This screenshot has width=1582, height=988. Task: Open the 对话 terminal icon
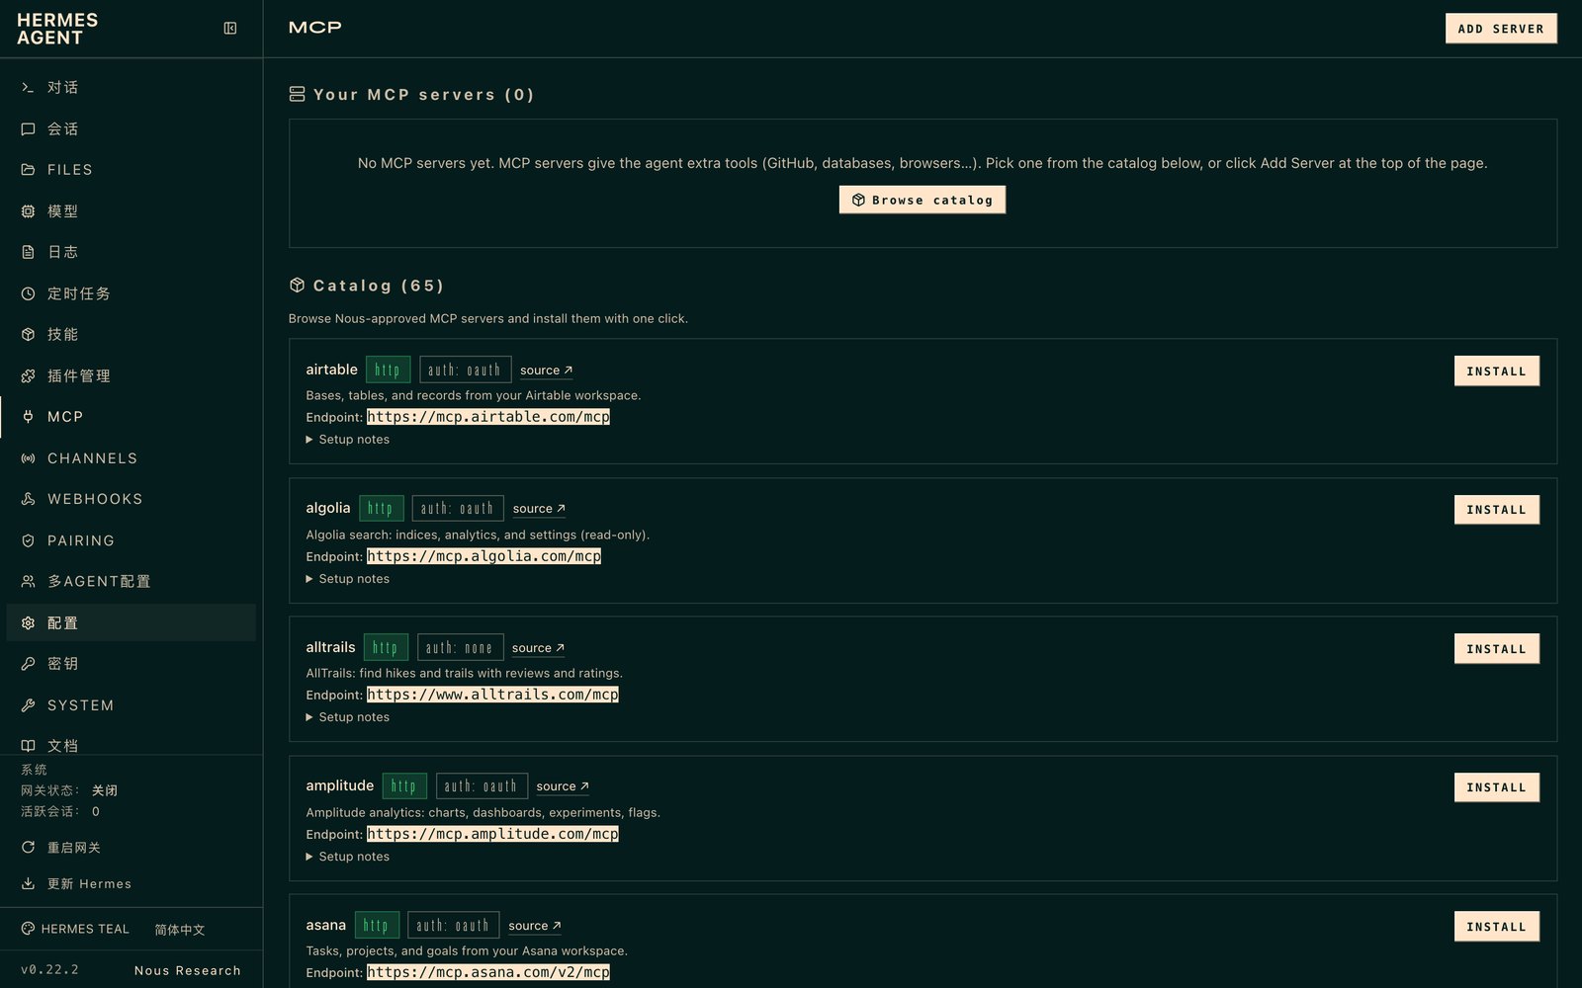(x=28, y=88)
